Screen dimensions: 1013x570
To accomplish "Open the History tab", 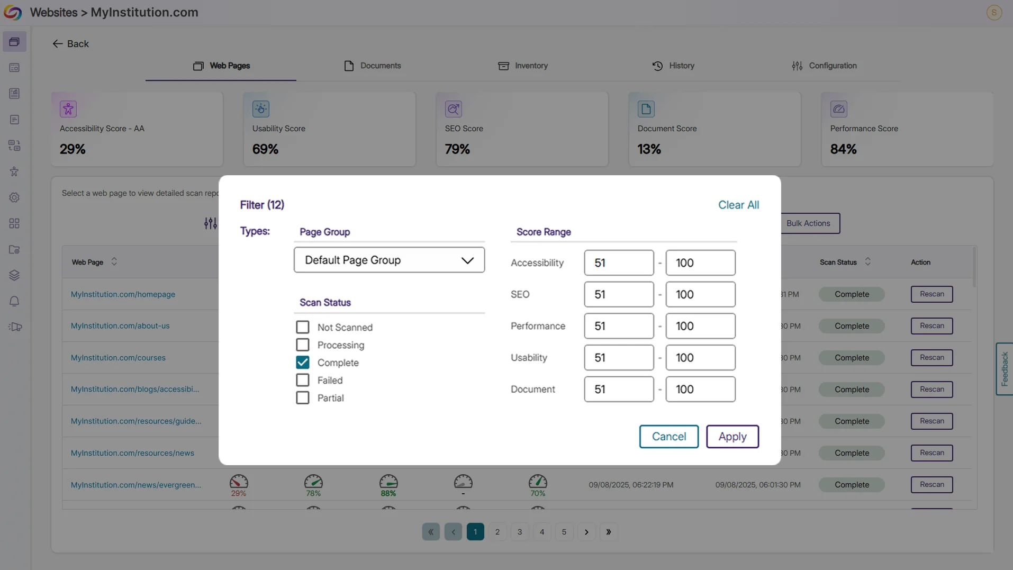I will pyautogui.click(x=673, y=66).
